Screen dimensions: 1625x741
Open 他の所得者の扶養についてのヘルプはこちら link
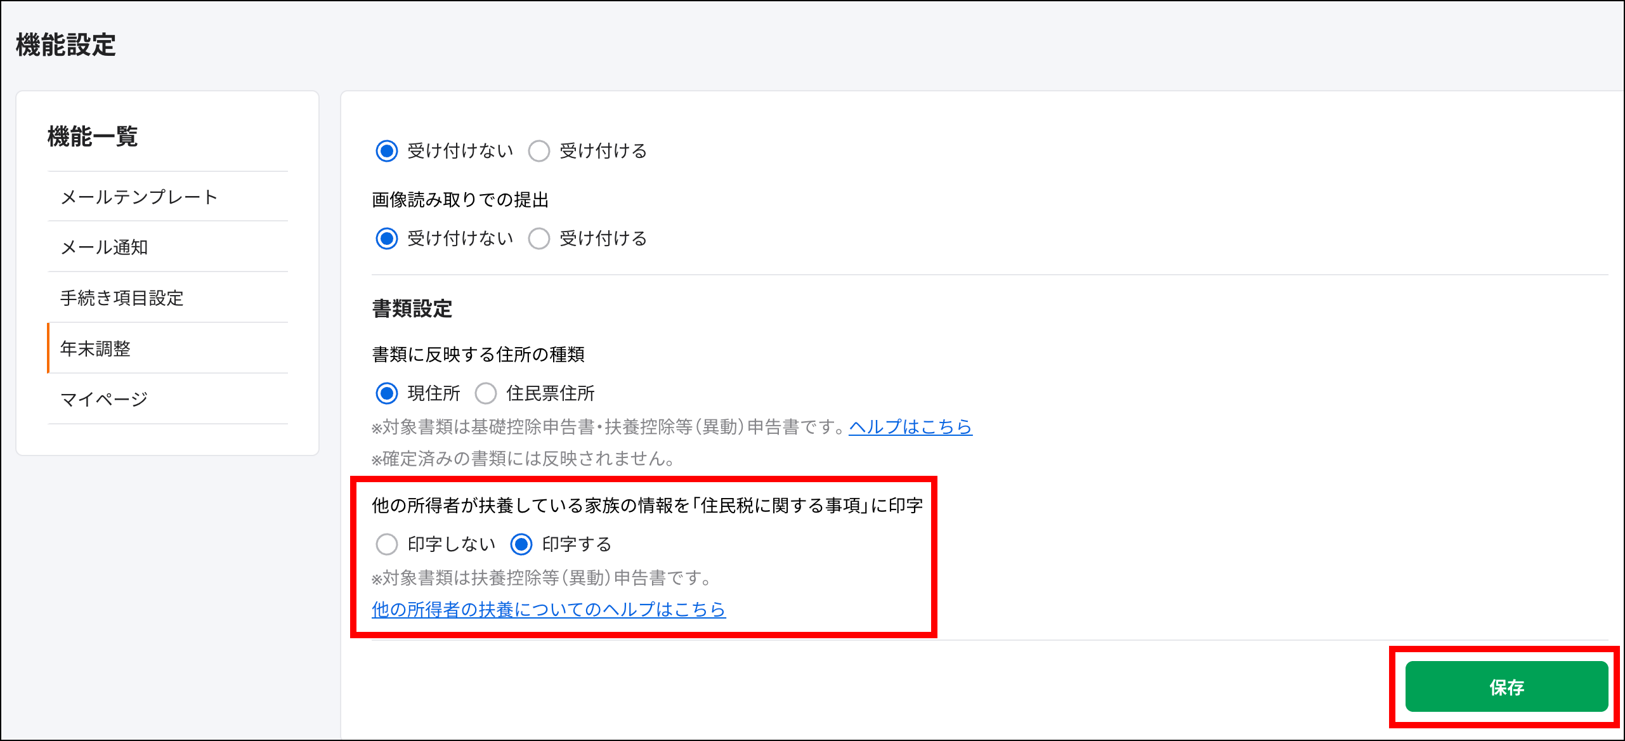pyautogui.click(x=549, y=610)
